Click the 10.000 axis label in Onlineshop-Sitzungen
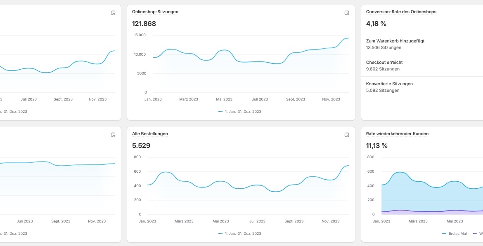 pyautogui.click(x=140, y=54)
